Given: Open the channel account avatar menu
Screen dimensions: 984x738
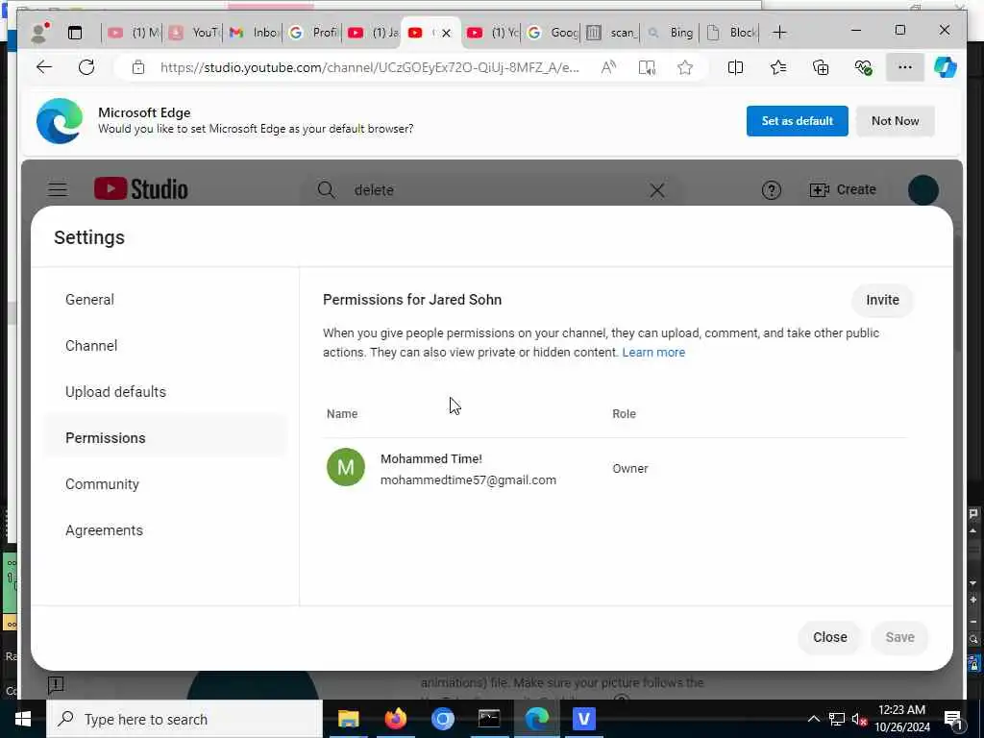Looking at the screenshot, I should (x=923, y=190).
